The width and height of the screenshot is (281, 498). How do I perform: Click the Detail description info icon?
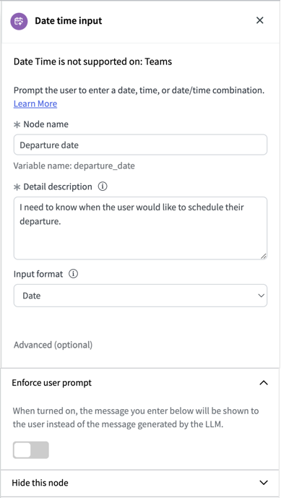click(103, 186)
